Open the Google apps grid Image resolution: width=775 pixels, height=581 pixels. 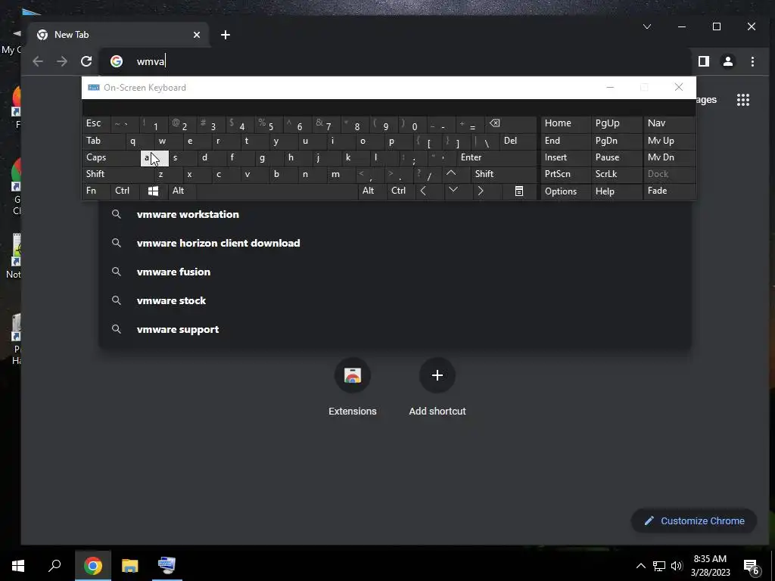743,100
